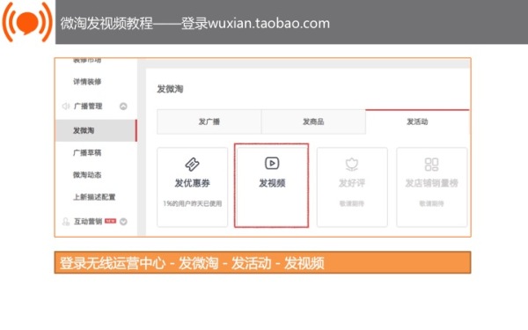Switch to the 发商品 tab

313,121
